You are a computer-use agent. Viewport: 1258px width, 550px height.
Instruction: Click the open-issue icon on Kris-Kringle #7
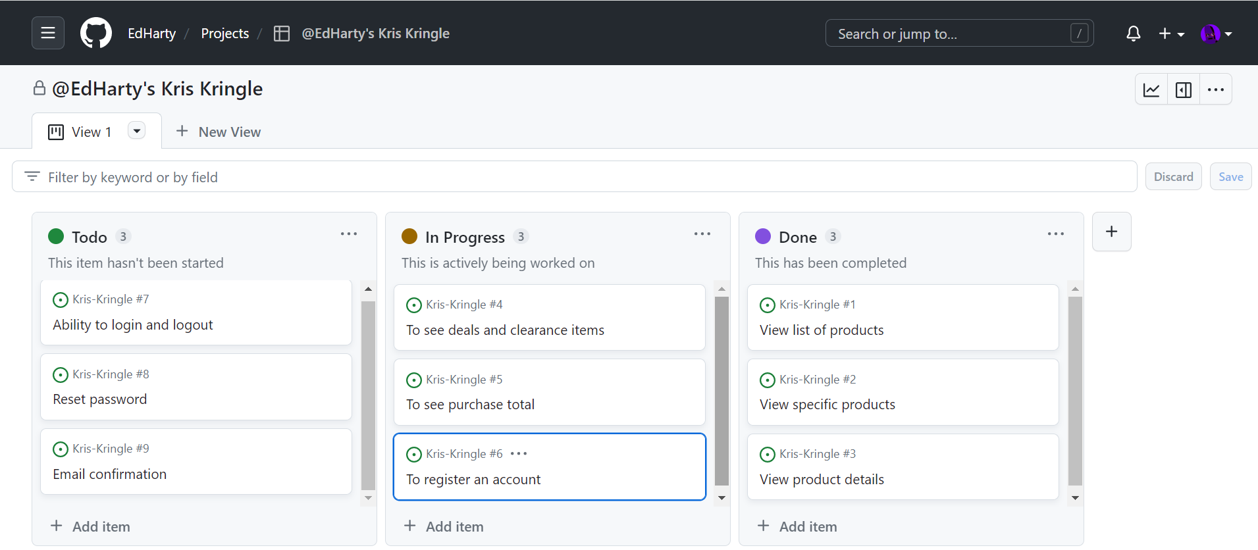point(61,300)
